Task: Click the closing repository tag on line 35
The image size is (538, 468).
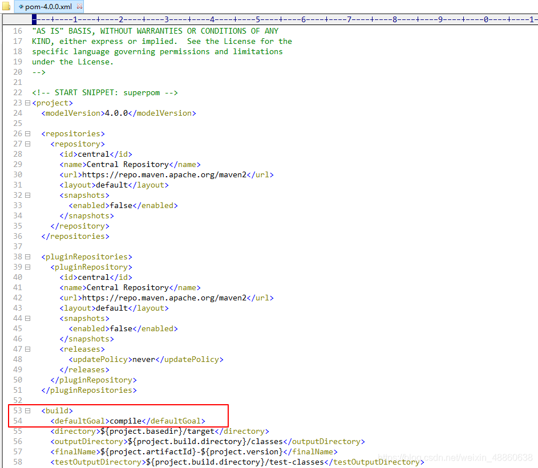Action: 80,226
